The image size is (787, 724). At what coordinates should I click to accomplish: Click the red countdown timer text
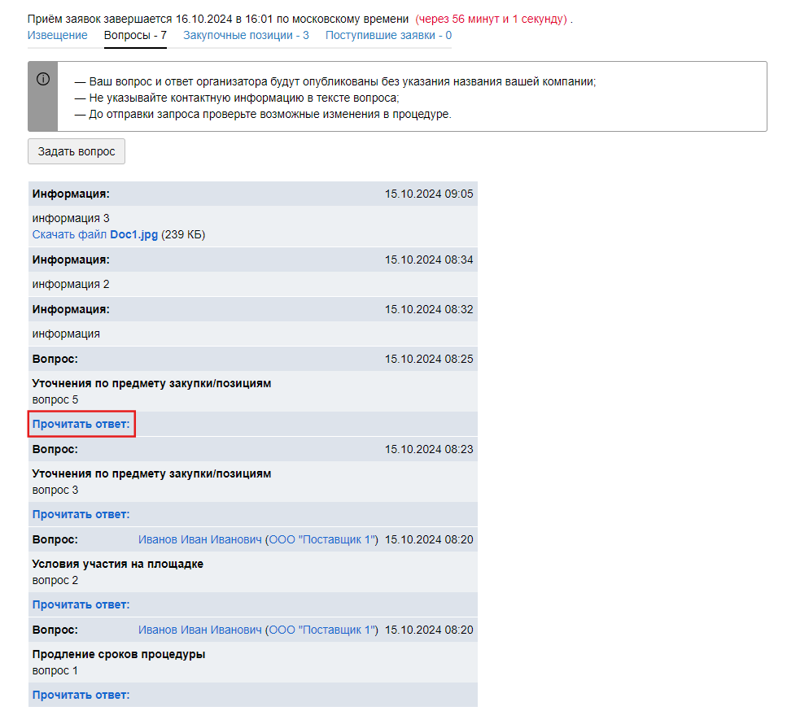pyautogui.click(x=491, y=18)
